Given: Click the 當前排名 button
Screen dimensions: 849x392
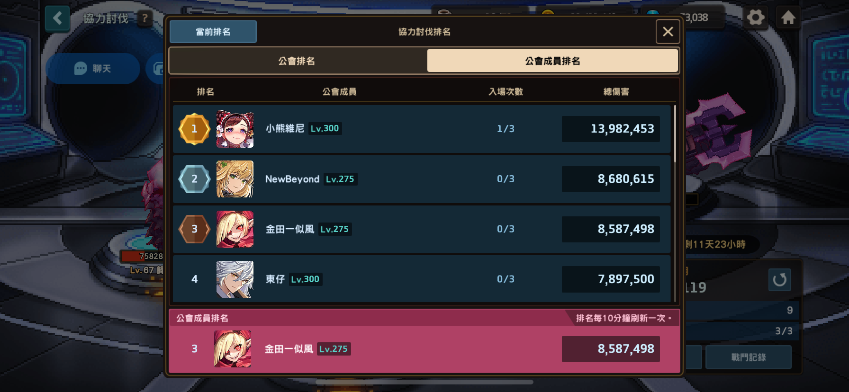Looking at the screenshot, I should point(213,32).
